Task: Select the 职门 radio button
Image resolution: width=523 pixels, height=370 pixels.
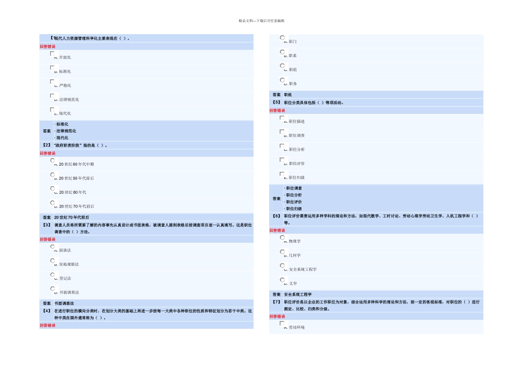Action: [282, 37]
